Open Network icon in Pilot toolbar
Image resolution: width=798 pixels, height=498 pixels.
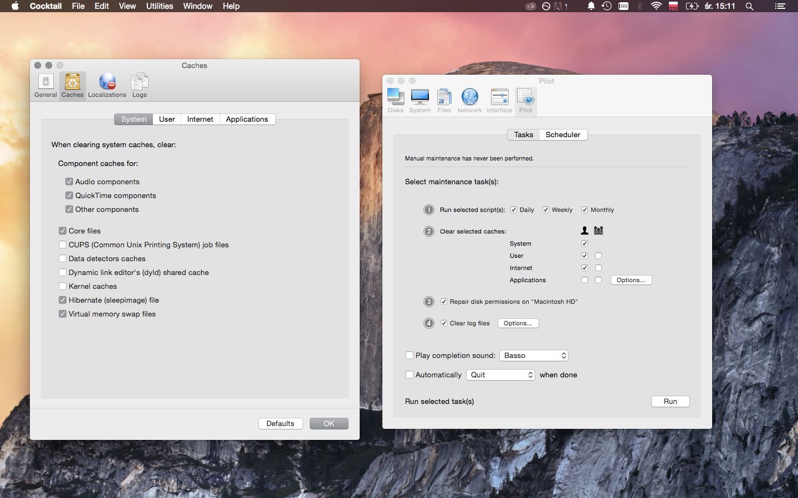click(x=469, y=101)
